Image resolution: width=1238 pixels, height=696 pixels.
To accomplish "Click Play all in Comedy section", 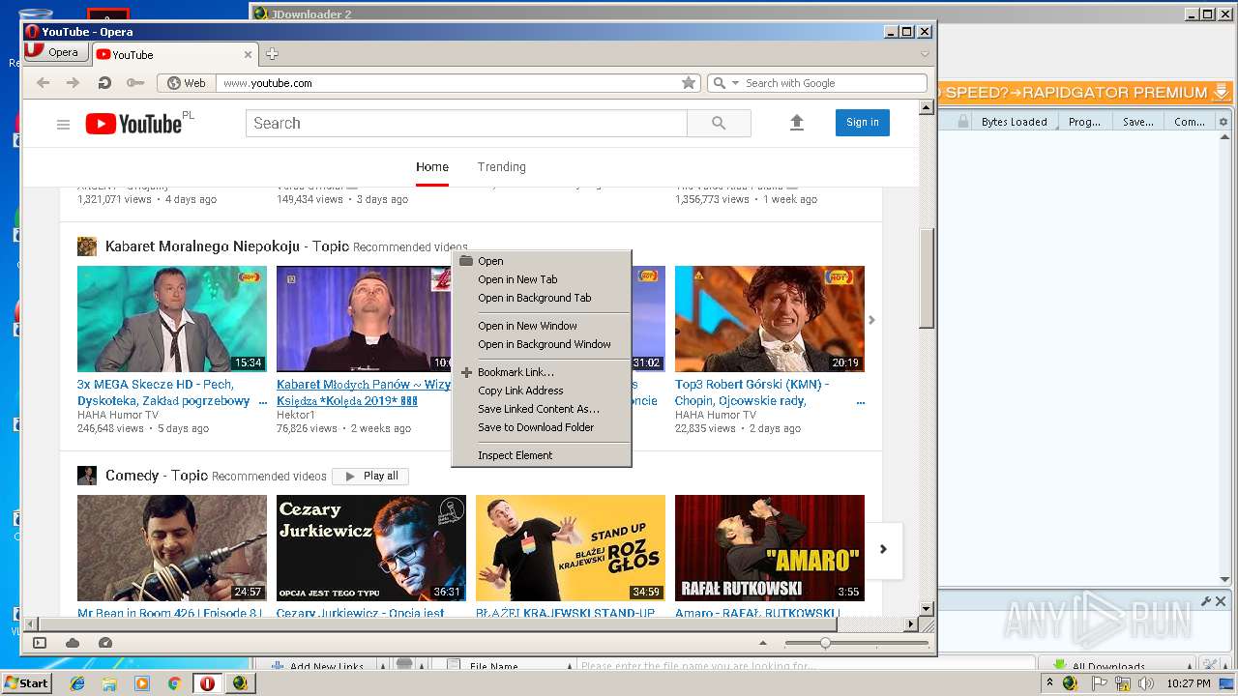I will click(x=371, y=476).
